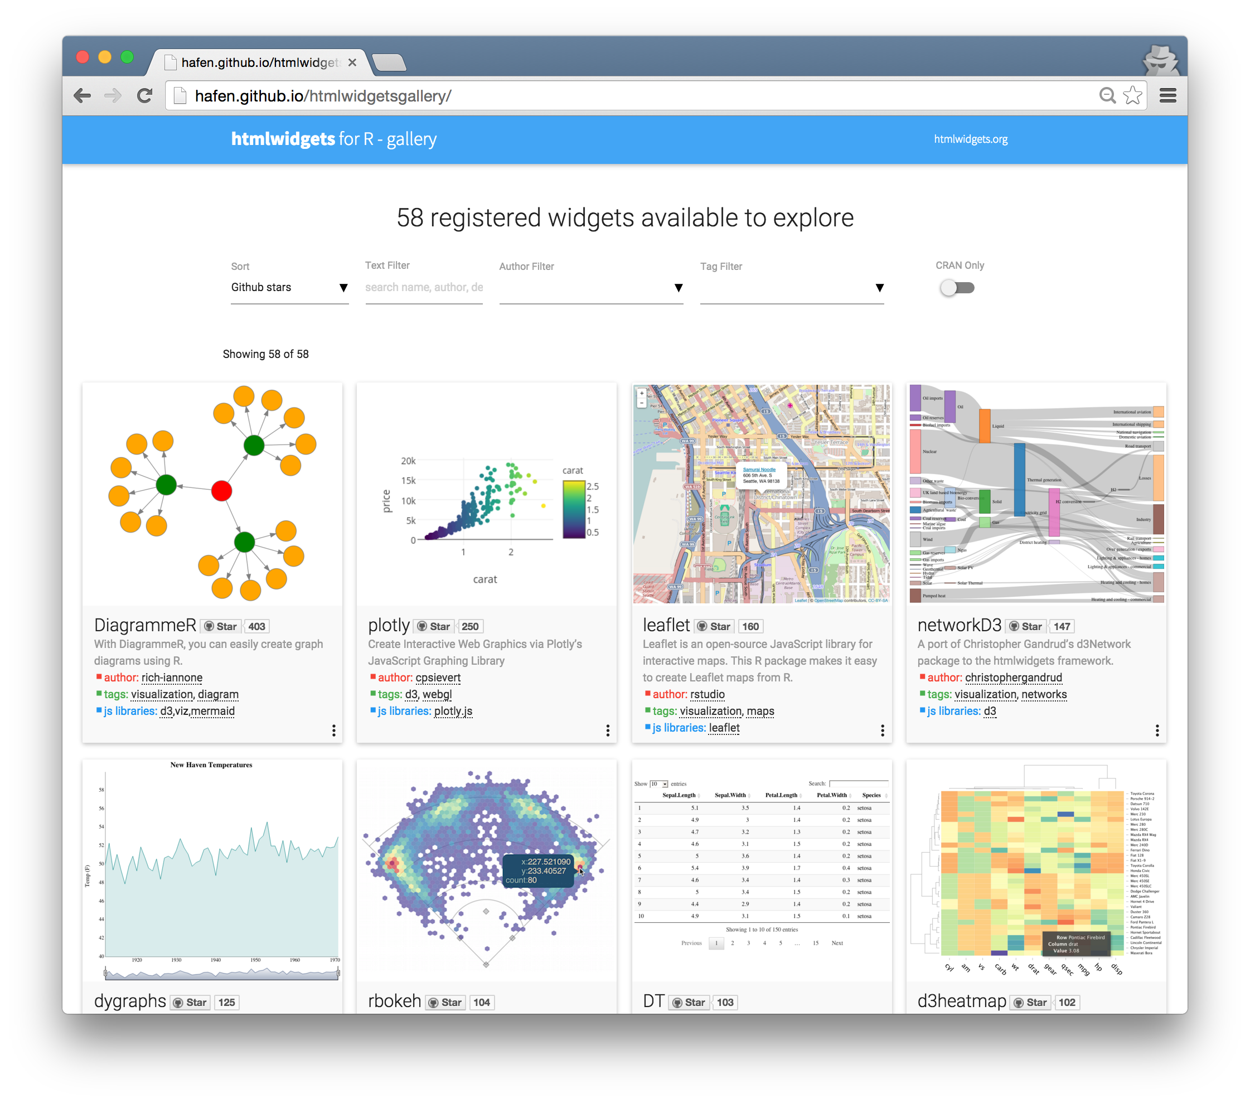Enable the CRAN Only toggle
The image size is (1250, 1103).
coord(957,287)
